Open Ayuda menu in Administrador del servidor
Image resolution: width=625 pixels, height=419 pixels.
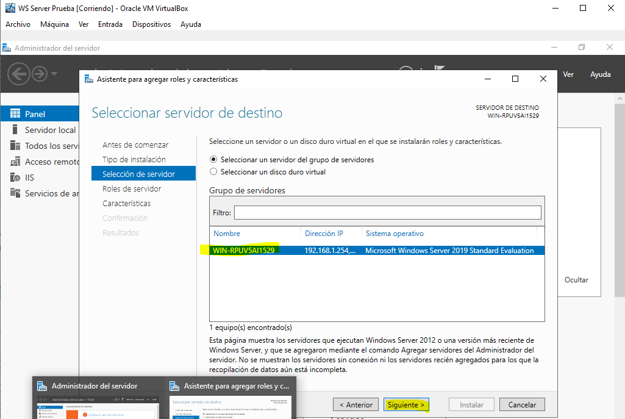click(600, 74)
